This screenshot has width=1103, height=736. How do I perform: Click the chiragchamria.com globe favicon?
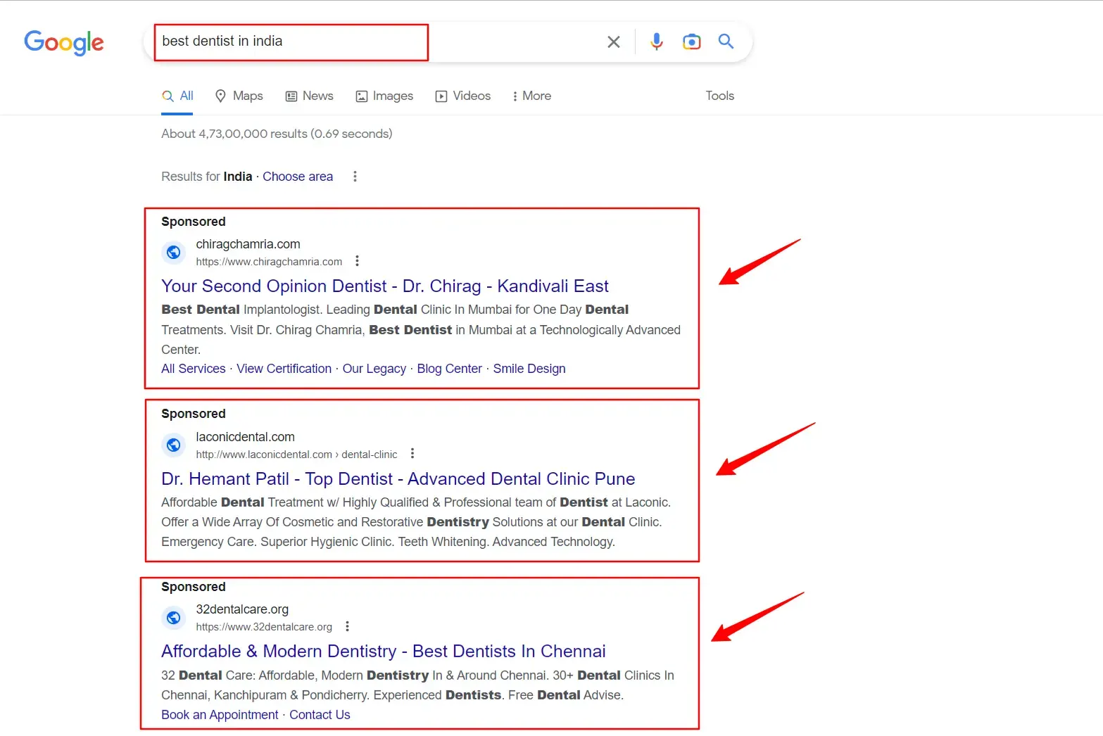coord(173,253)
